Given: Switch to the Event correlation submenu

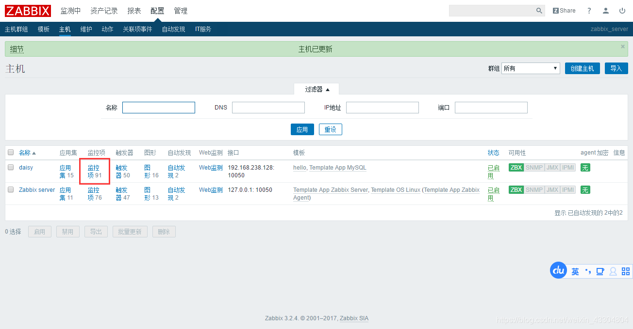Looking at the screenshot, I should point(137,29).
